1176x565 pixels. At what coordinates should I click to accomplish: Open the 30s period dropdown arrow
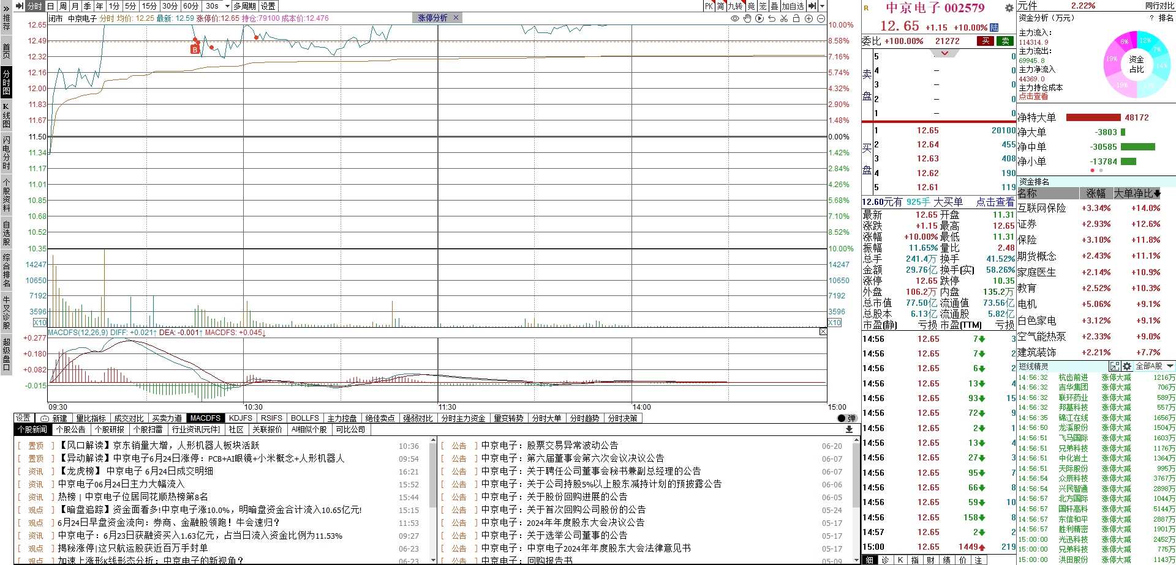point(227,6)
